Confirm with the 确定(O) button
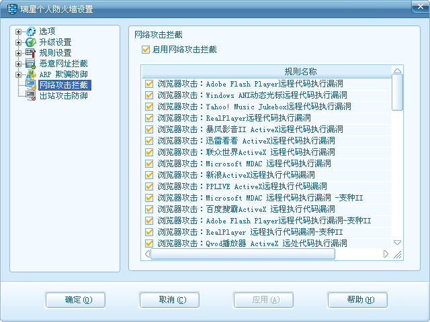 point(75,300)
